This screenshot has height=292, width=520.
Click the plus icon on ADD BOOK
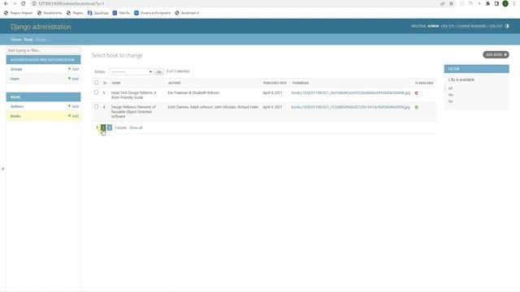(505, 54)
